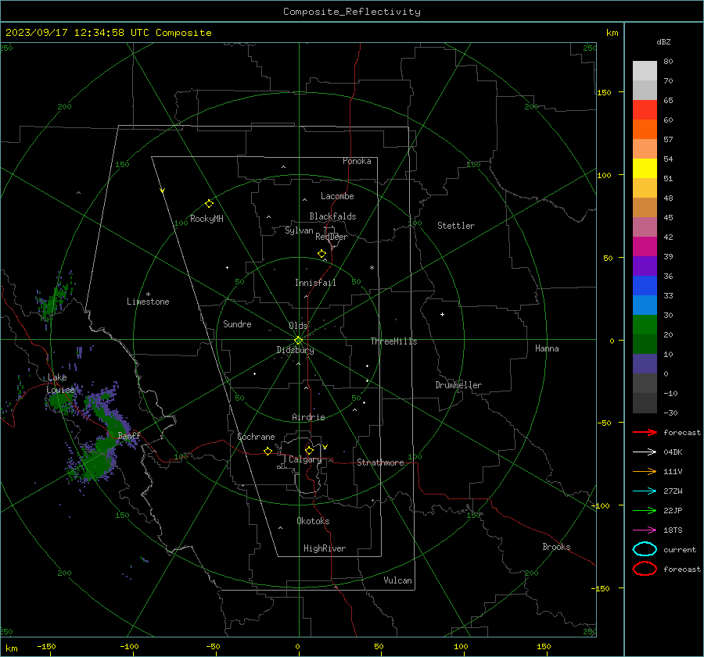Click the yellow diamond at the radar center

(x=298, y=341)
